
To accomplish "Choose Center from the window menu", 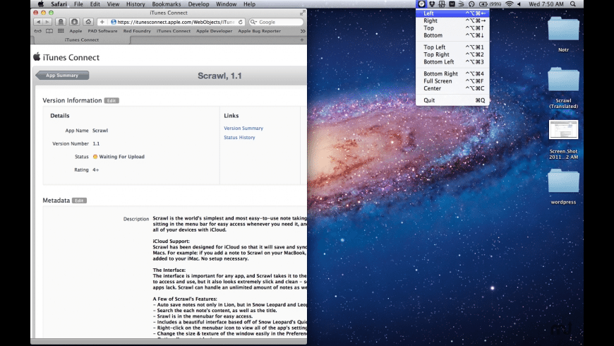I will [x=452, y=88].
